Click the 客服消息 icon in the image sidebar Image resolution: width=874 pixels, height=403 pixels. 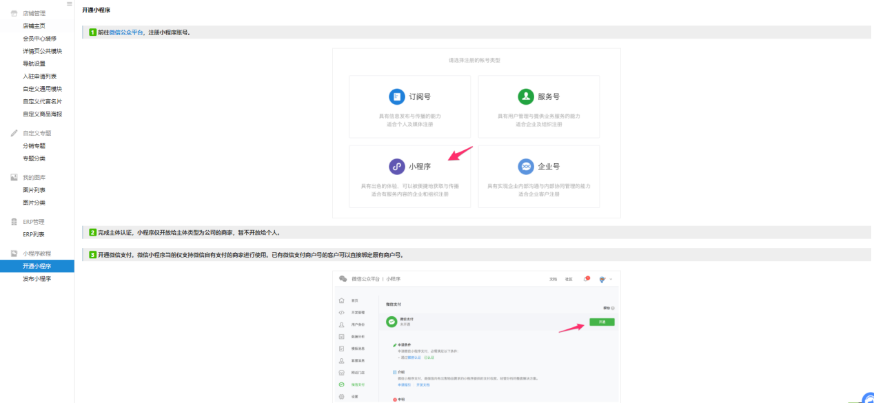342,360
